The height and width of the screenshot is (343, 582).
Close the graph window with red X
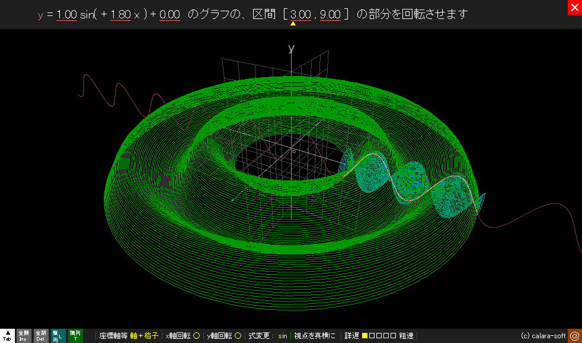point(574,8)
